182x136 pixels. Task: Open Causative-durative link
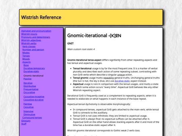tap(34, 100)
